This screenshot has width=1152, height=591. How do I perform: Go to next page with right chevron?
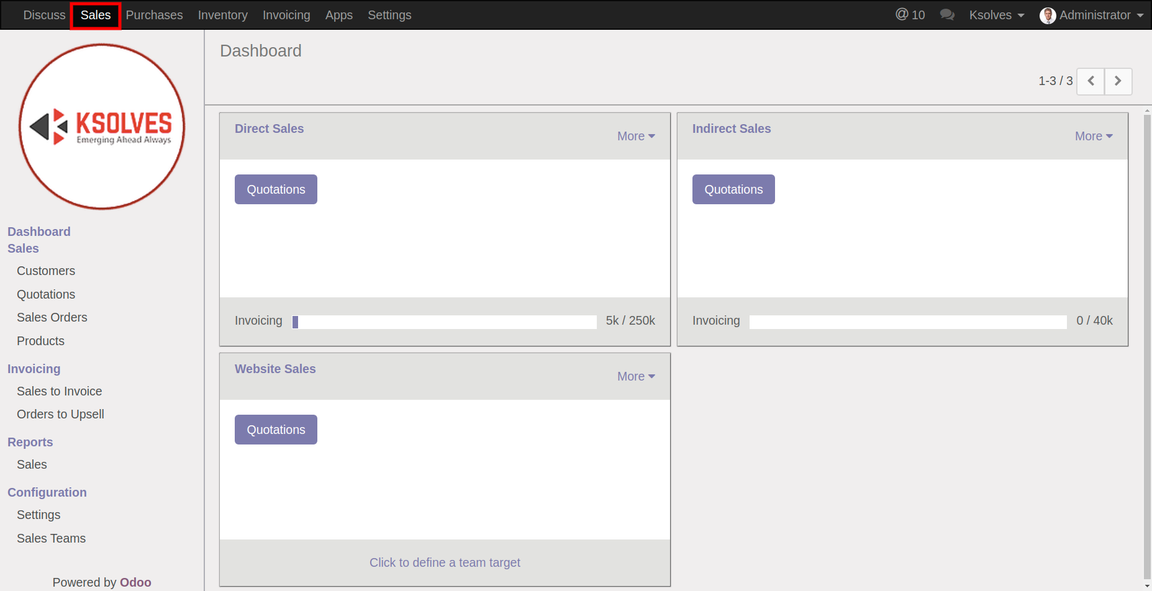(x=1118, y=81)
